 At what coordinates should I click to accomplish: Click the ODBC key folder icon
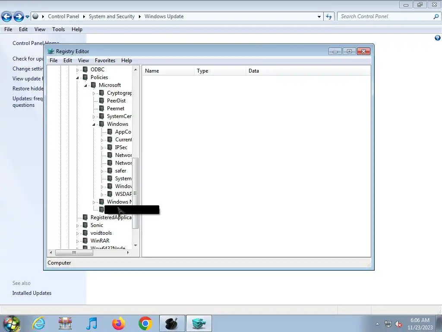85,70
